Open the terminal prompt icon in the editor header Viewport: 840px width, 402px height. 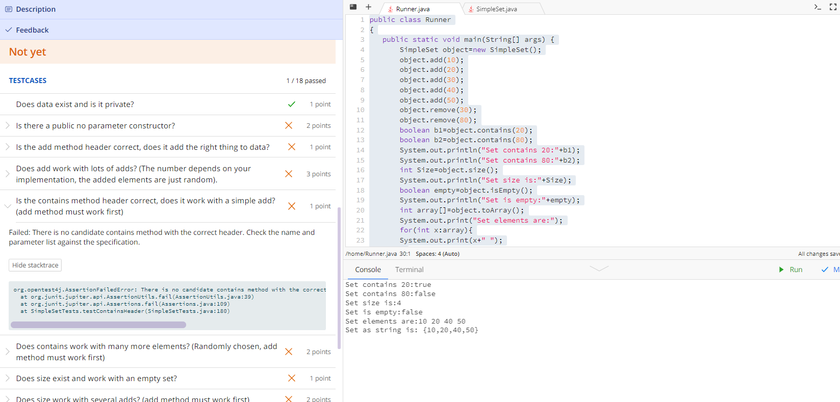point(818,7)
